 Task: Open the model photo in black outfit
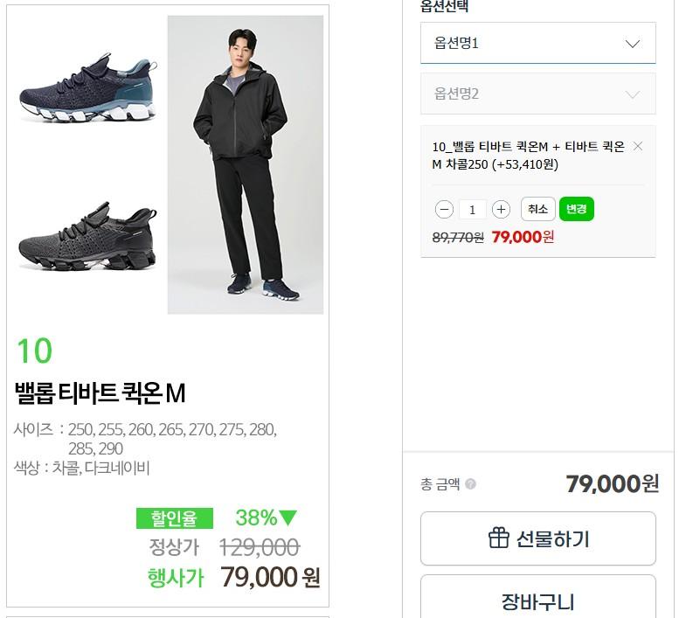246,164
